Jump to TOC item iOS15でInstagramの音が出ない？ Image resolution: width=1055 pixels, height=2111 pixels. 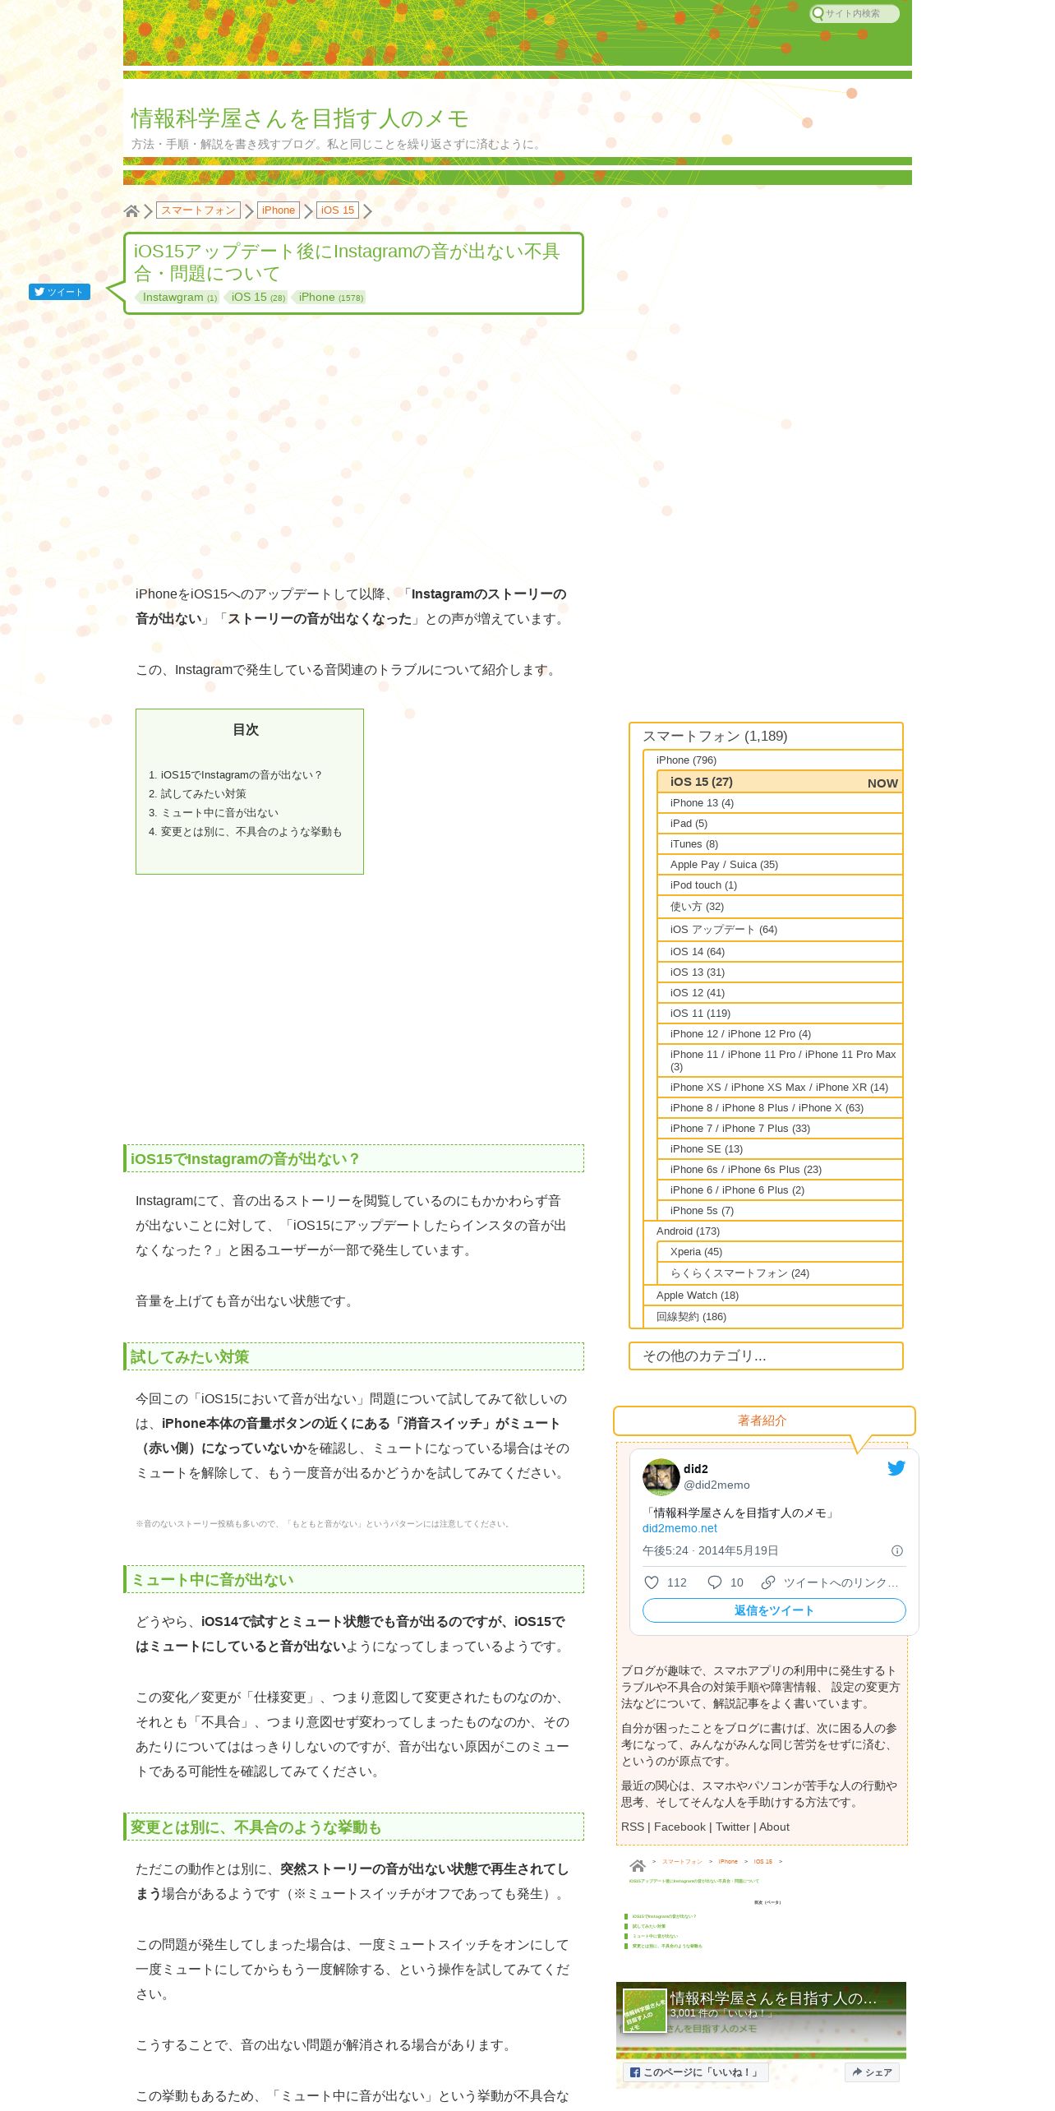pos(242,775)
